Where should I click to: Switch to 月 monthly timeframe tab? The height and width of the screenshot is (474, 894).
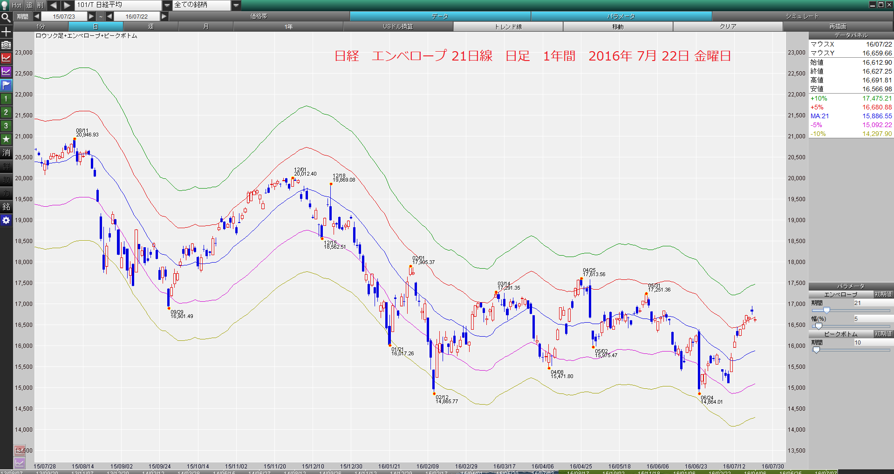coord(205,27)
